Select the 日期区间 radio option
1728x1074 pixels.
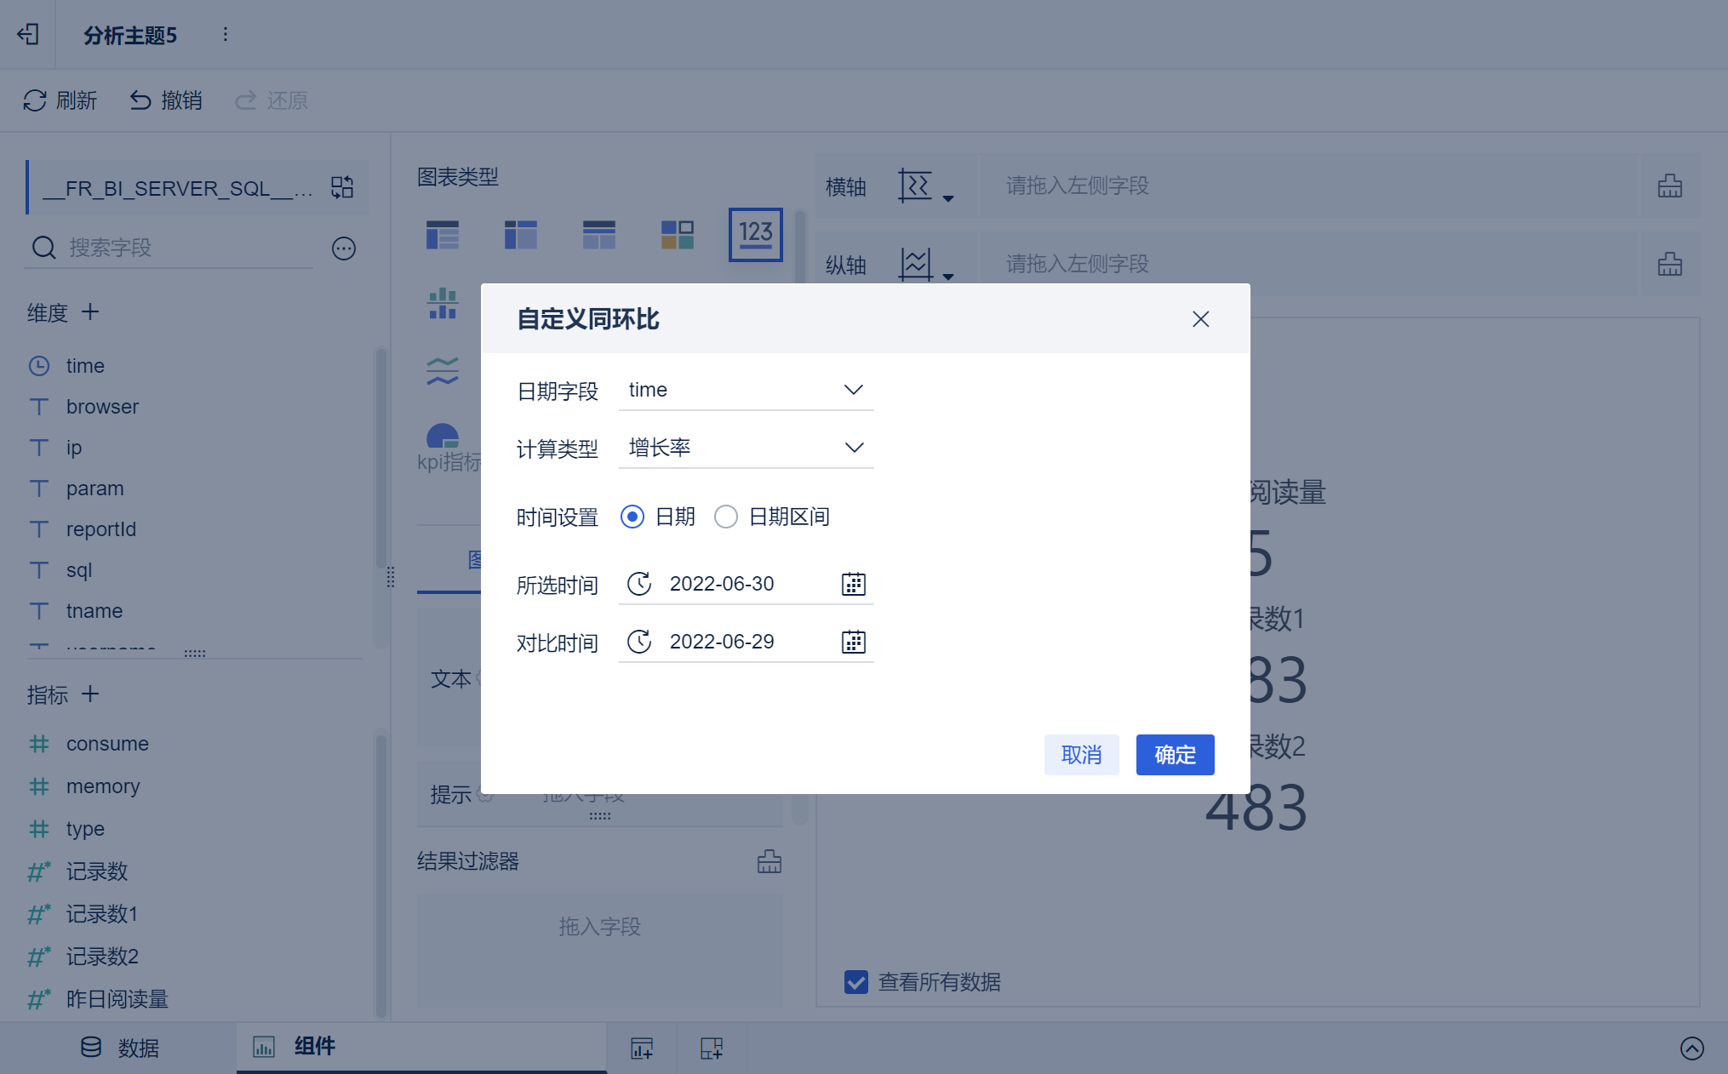pos(726,517)
